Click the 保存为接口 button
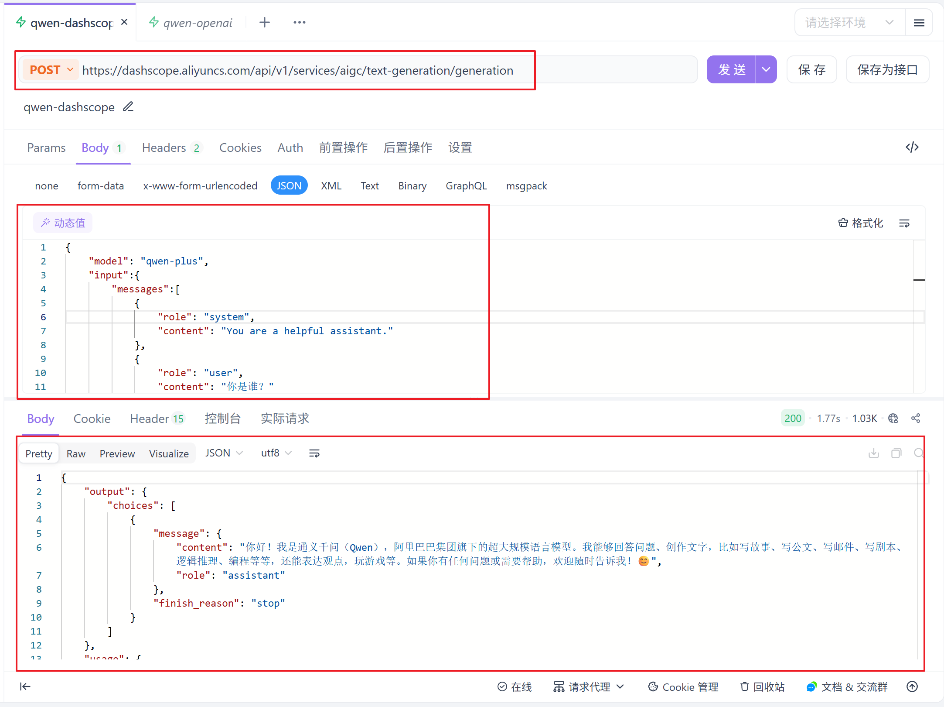Screen dimensions: 944x707 coord(887,70)
